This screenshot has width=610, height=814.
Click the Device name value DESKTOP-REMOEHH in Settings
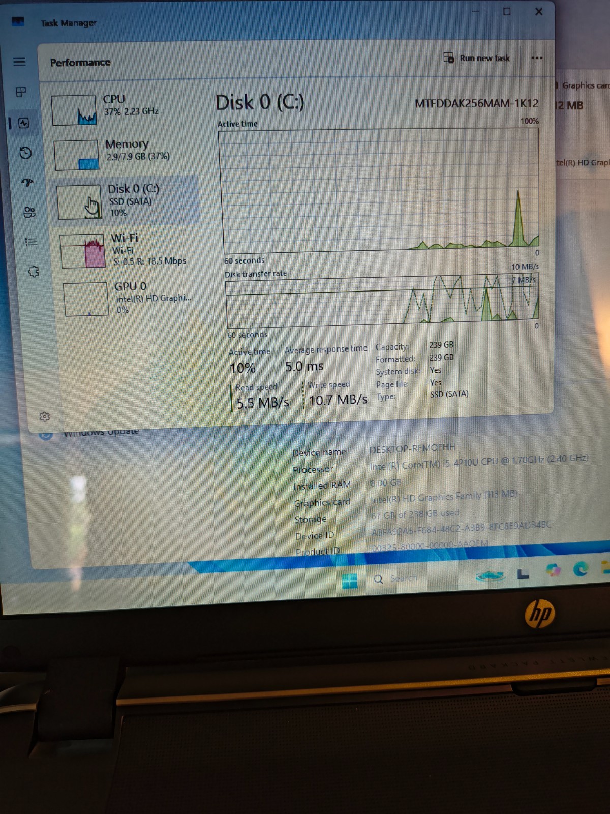412,448
